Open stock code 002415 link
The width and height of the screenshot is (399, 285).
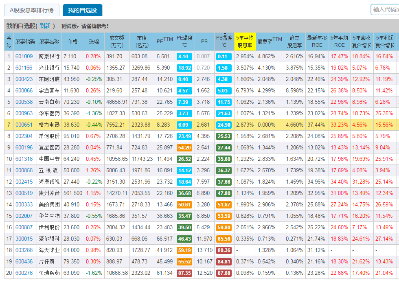point(24,182)
